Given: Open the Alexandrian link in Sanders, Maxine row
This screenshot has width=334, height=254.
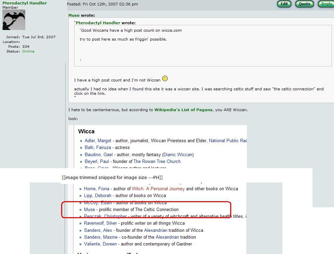Looking at the screenshot, I should pos(167,237).
